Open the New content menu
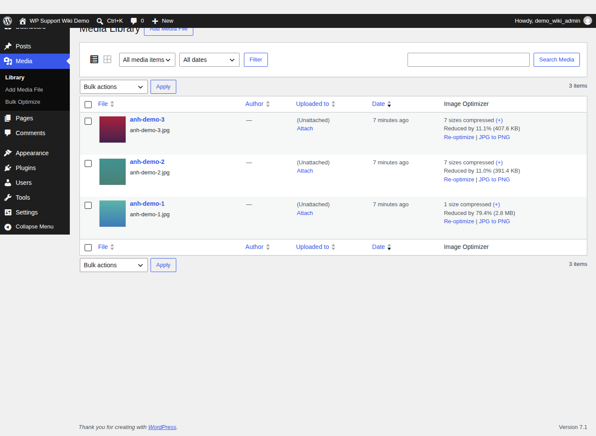 pyautogui.click(x=162, y=20)
